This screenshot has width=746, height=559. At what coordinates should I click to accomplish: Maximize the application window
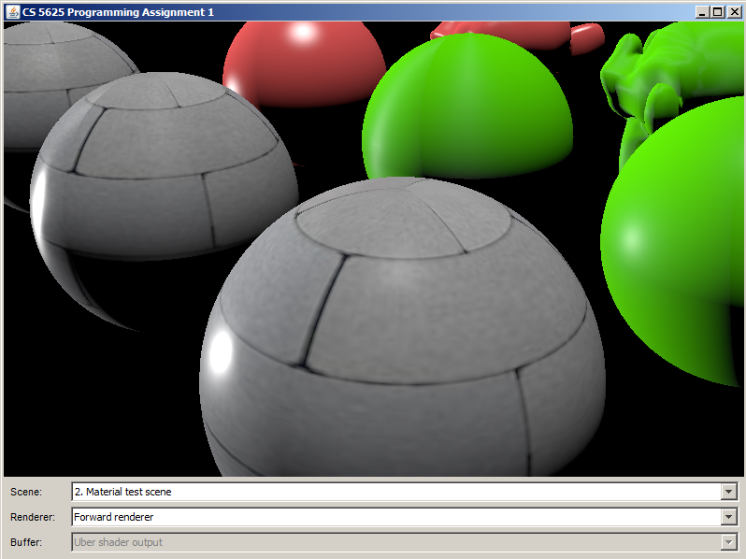point(717,11)
